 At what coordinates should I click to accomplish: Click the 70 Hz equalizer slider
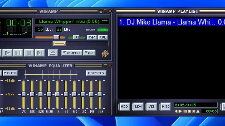pyautogui.click(x=24, y=94)
